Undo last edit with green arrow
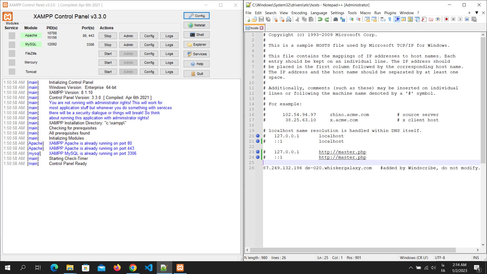 (x=320, y=20)
